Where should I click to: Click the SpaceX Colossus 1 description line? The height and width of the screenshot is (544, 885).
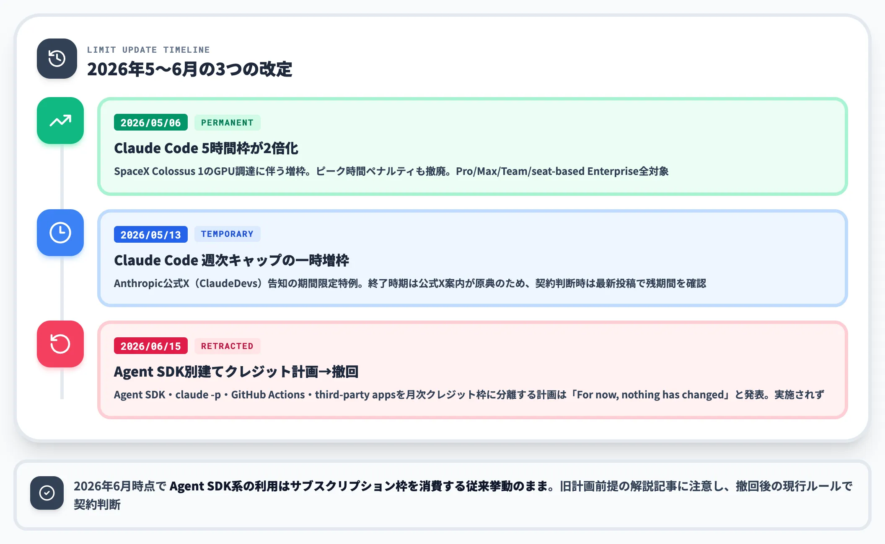click(x=391, y=171)
